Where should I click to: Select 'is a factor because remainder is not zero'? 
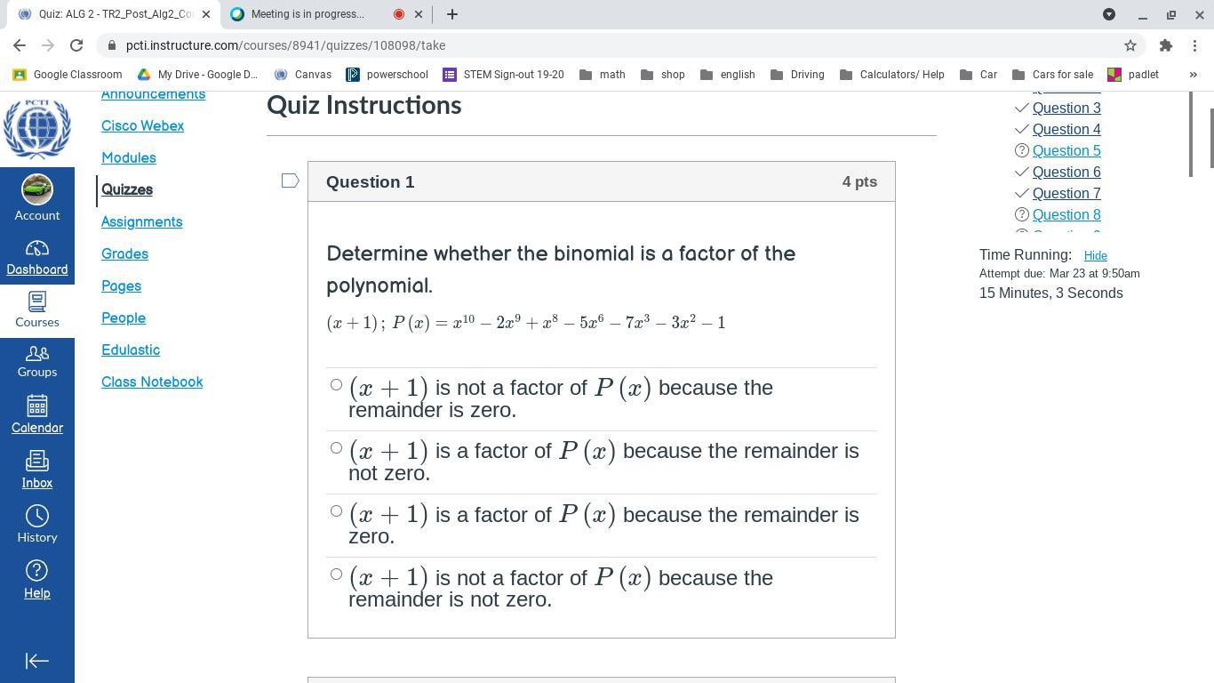point(336,448)
